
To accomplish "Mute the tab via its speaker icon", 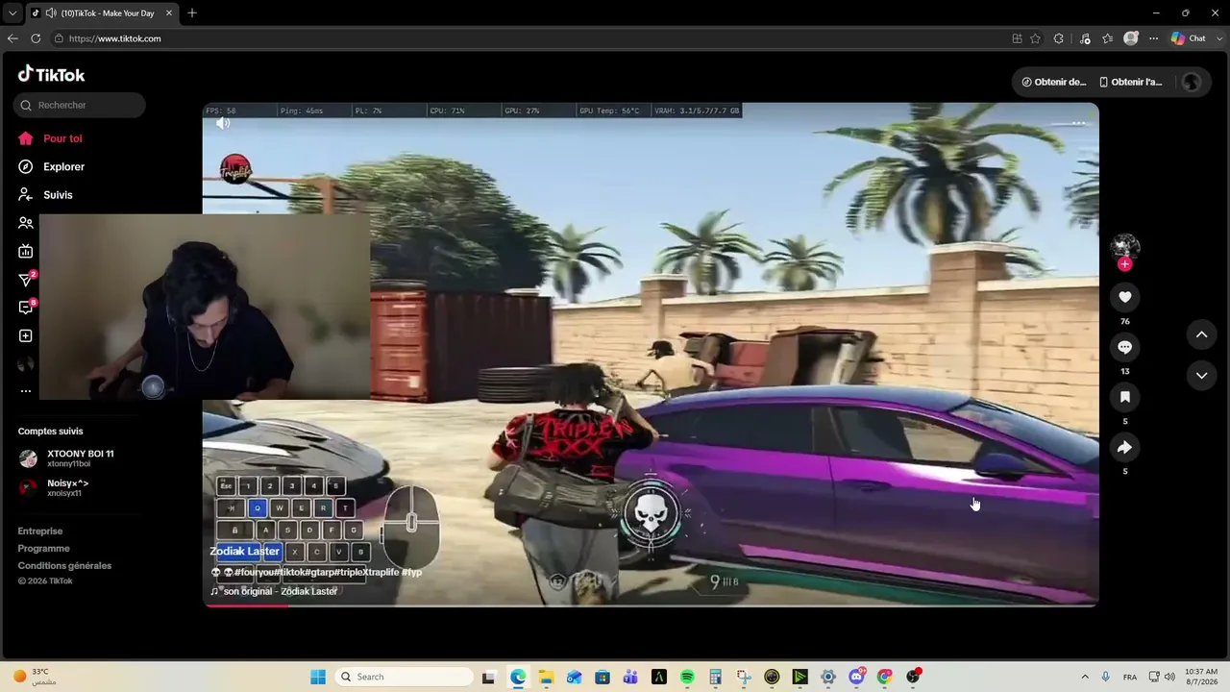I will (50, 13).
